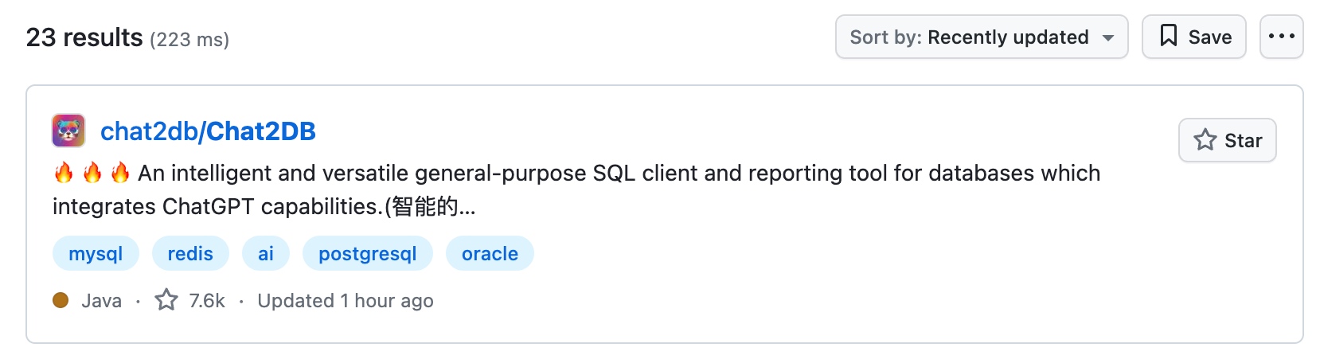Open the three-dot more options menu
The width and height of the screenshot is (1320, 363).
[x=1281, y=37]
